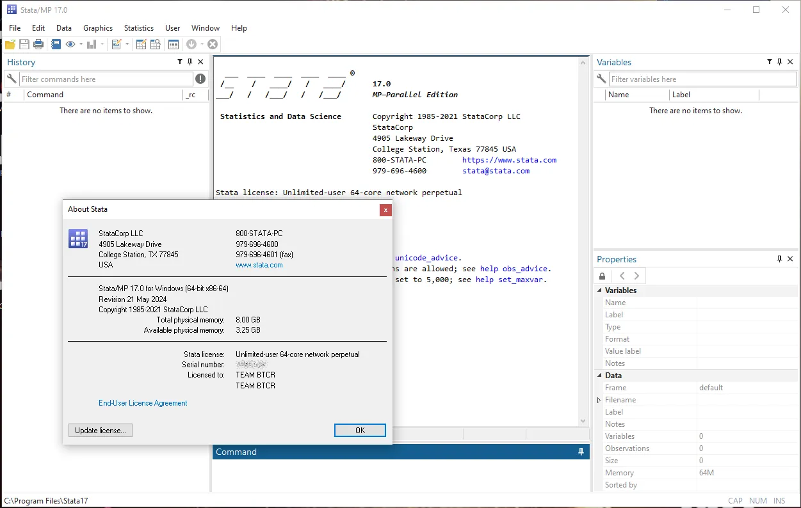
Task: Click the Command input area
Action: (401, 475)
